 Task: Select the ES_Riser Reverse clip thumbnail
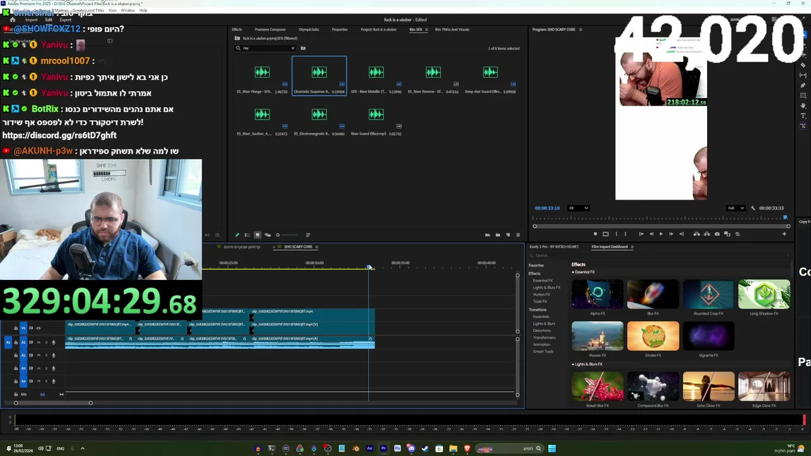pyautogui.click(x=433, y=72)
